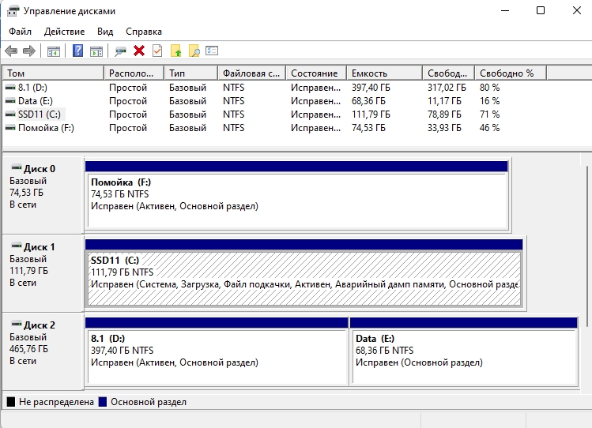Click the vertical scrollbar of the disk pane

point(586,247)
